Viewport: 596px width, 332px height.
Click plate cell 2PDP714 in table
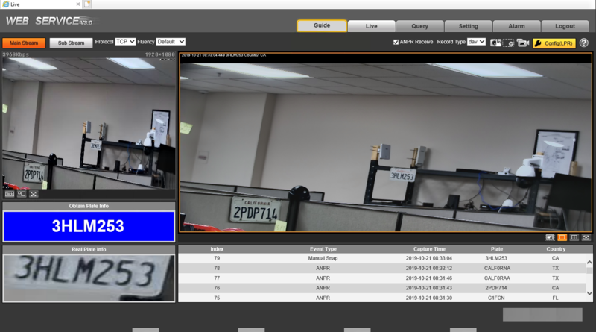(x=496, y=288)
